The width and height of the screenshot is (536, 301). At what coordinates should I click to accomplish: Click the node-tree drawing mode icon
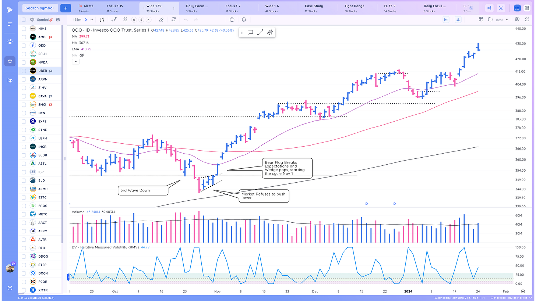click(x=458, y=19)
